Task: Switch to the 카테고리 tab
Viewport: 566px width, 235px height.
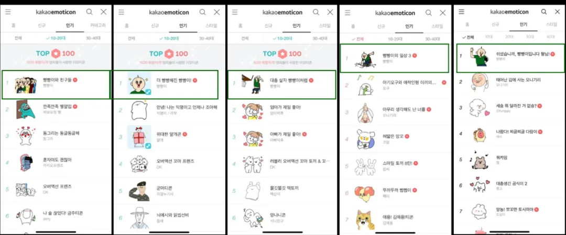Action: (x=98, y=26)
